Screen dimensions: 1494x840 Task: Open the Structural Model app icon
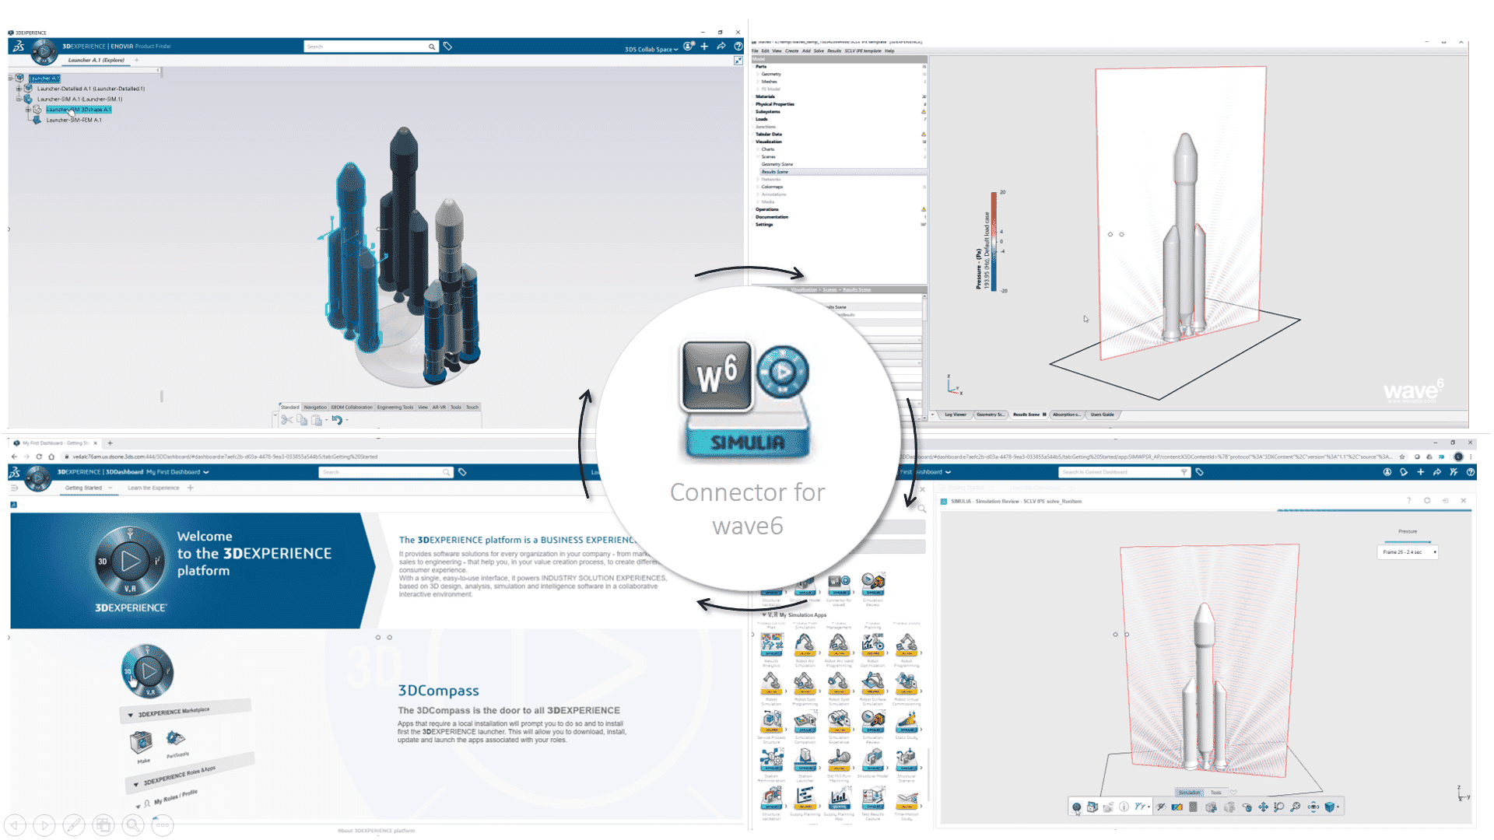pos(872,759)
